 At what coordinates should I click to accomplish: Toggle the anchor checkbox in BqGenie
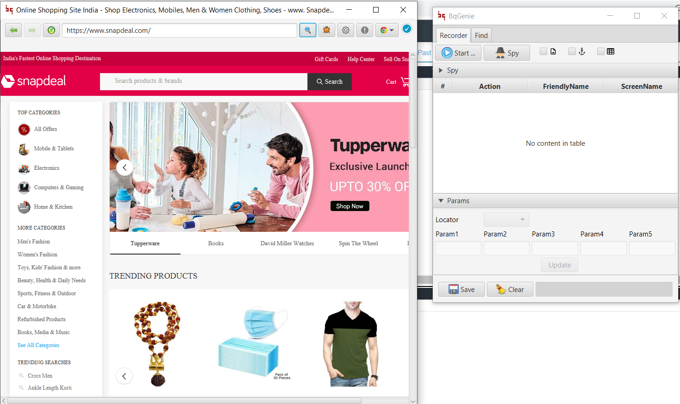pyautogui.click(x=572, y=51)
